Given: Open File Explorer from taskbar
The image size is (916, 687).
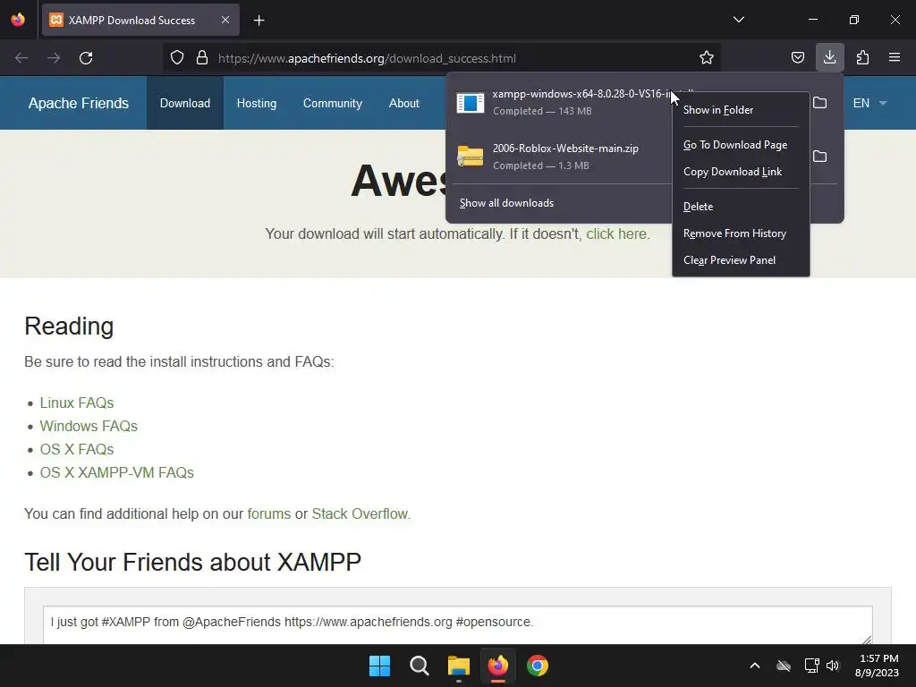Looking at the screenshot, I should [x=459, y=666].
